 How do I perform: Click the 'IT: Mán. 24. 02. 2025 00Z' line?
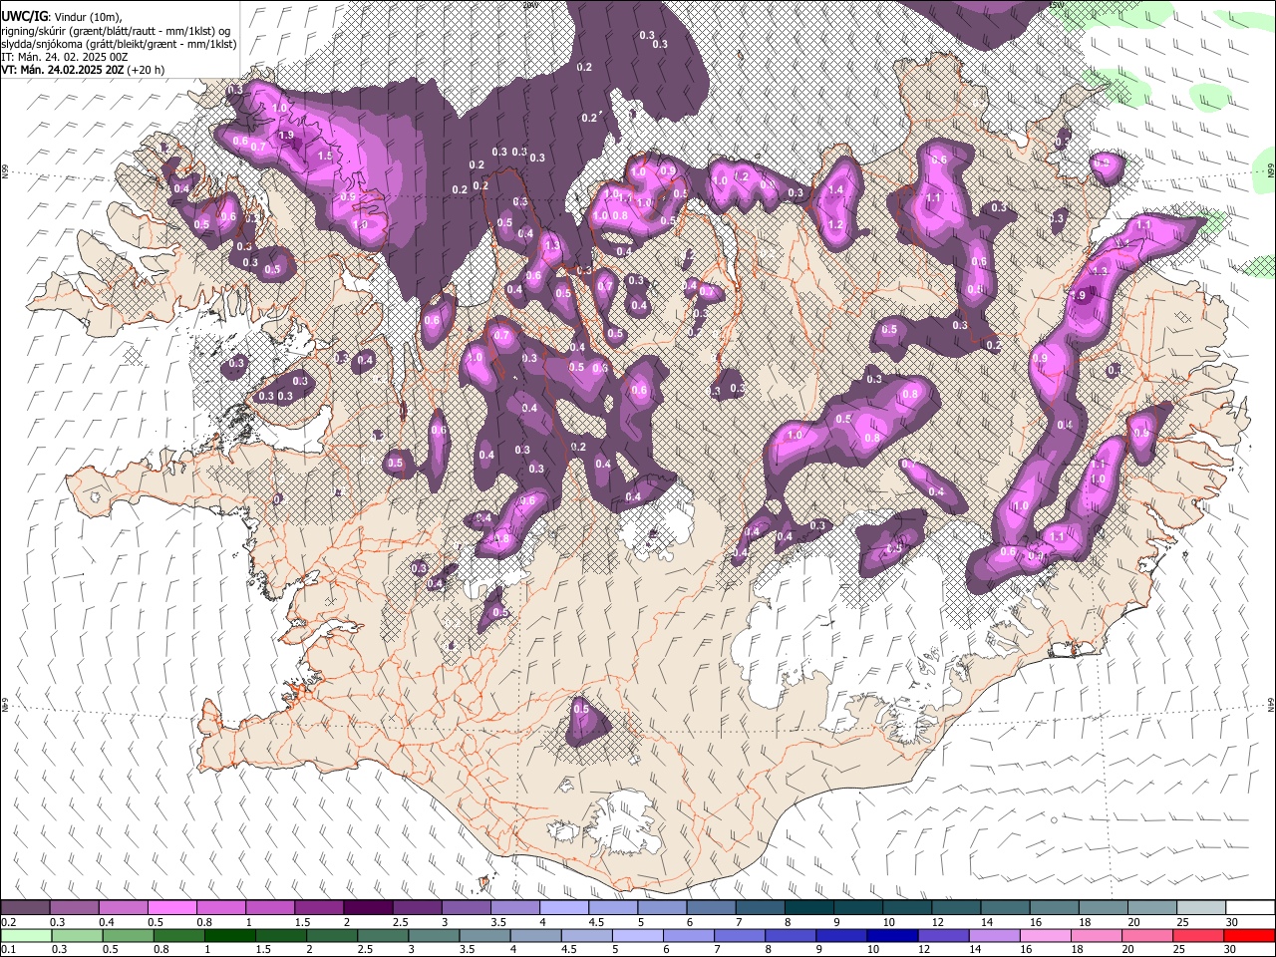(64, 57)
